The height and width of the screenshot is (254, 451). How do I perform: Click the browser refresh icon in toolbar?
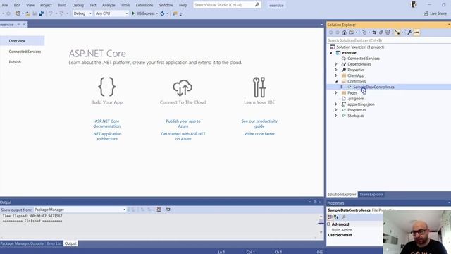pos(162,13)
